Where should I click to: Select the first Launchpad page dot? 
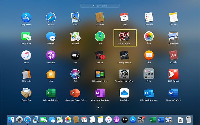[98, 108]
